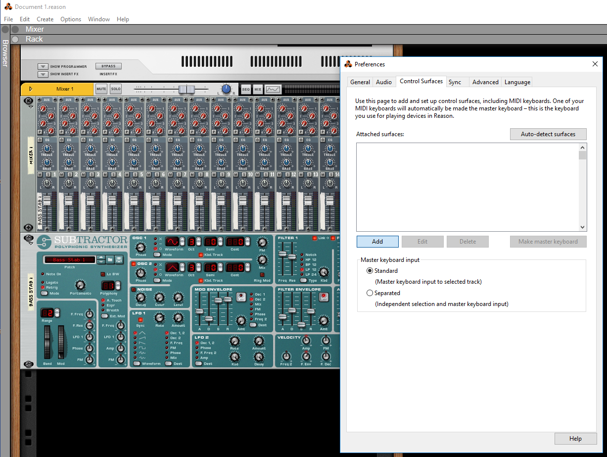Toggle LFO 1 Sync button
Viewport: 607px width, 457px height.
pos(140,320)
